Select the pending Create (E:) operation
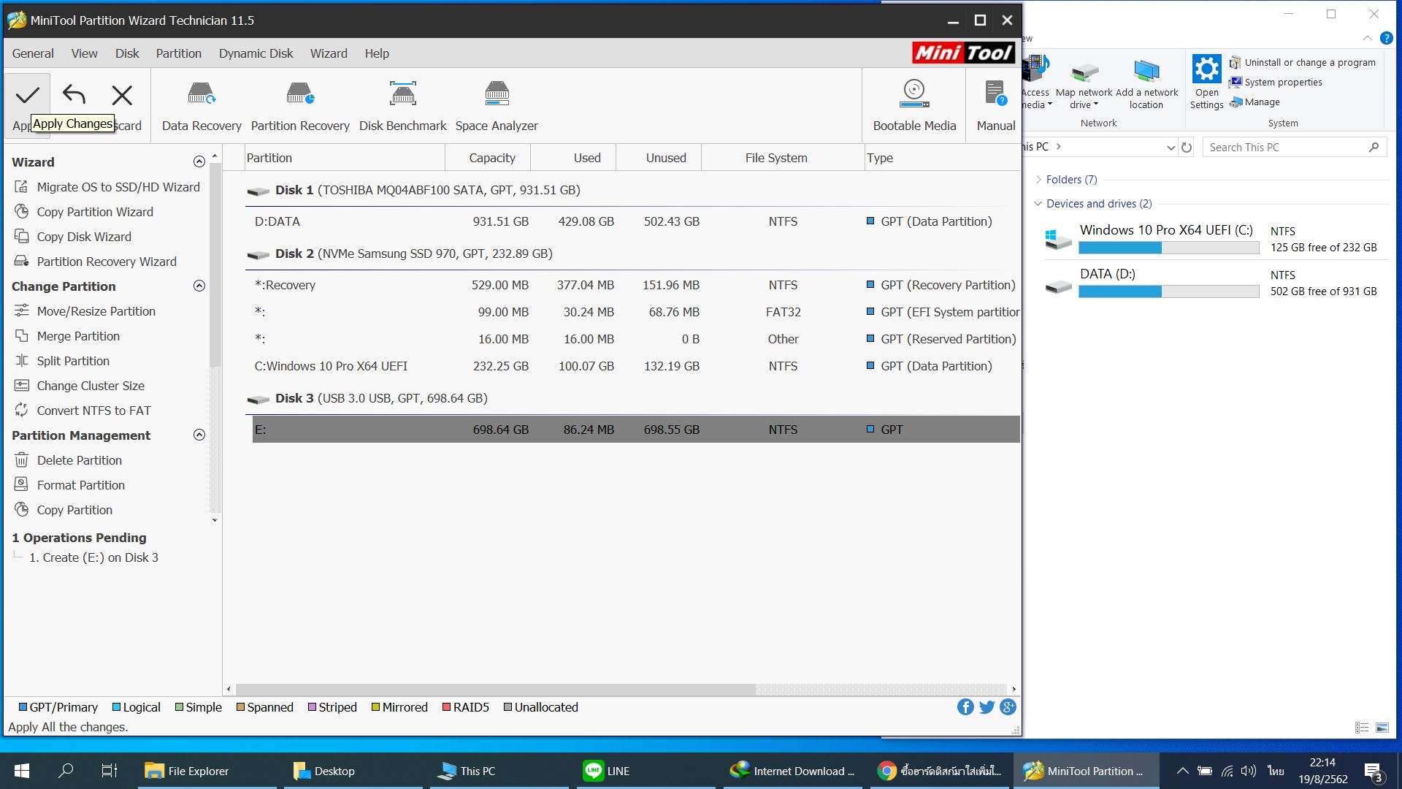The width and height of the screenshot is (1402, 789). (93, 557)
